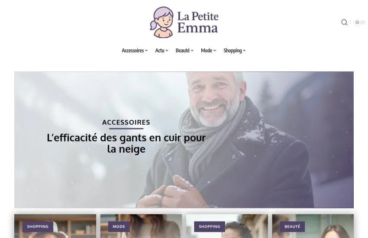This screenshot has width=368, height=238.
Task: Expand the Shopping menu chevron
Action: click(244, 51)
